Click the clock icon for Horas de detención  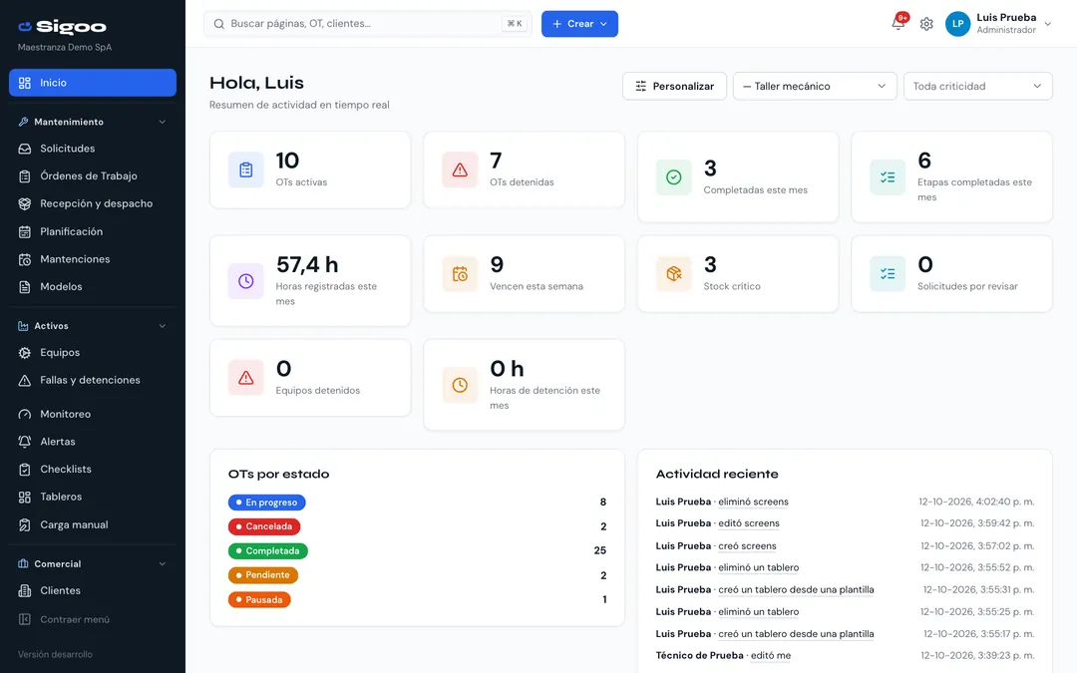click(460, 385)
